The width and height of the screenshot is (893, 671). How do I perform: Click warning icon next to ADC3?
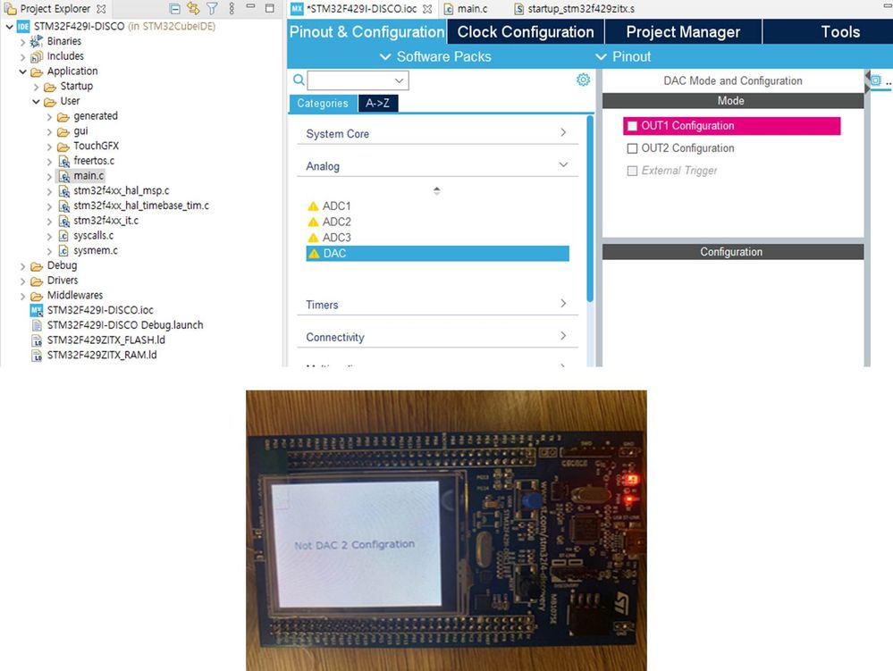(313, 238)
